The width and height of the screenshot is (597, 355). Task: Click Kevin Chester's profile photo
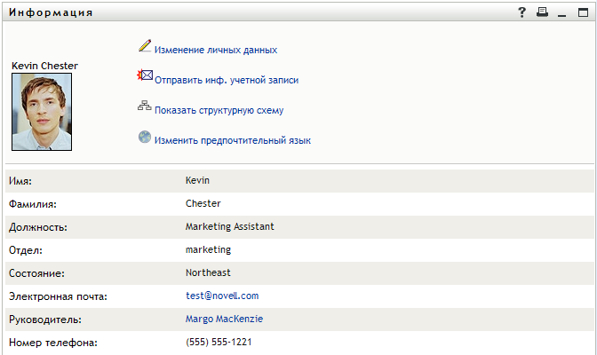(41, 112)
